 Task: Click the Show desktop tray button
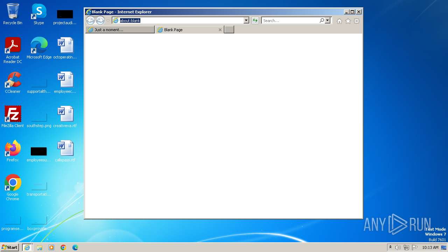pyautogui.click(x=444, y=247)
